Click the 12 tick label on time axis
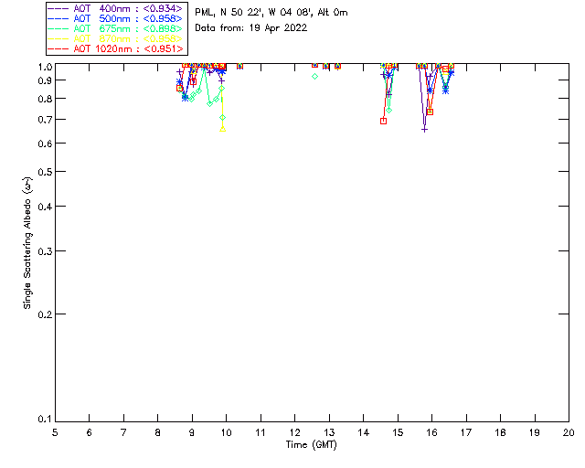 pyautogui.click(x=294, y=432)
